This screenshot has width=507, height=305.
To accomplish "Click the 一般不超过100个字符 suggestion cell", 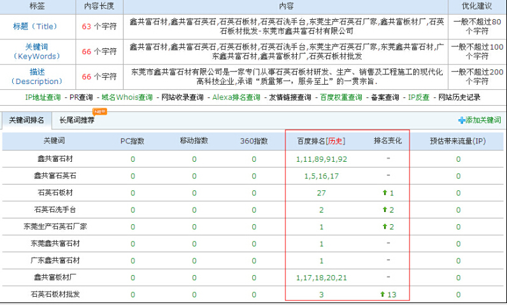I will [x=477, y=52].
